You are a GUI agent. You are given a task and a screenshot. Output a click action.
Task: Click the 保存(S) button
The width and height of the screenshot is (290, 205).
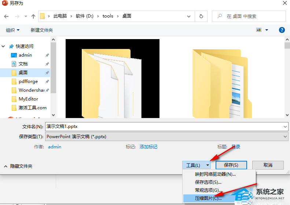[x=231, y=165]
